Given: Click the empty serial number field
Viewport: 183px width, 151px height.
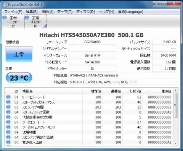Looking at the screenshot, I should pos(92,49).
